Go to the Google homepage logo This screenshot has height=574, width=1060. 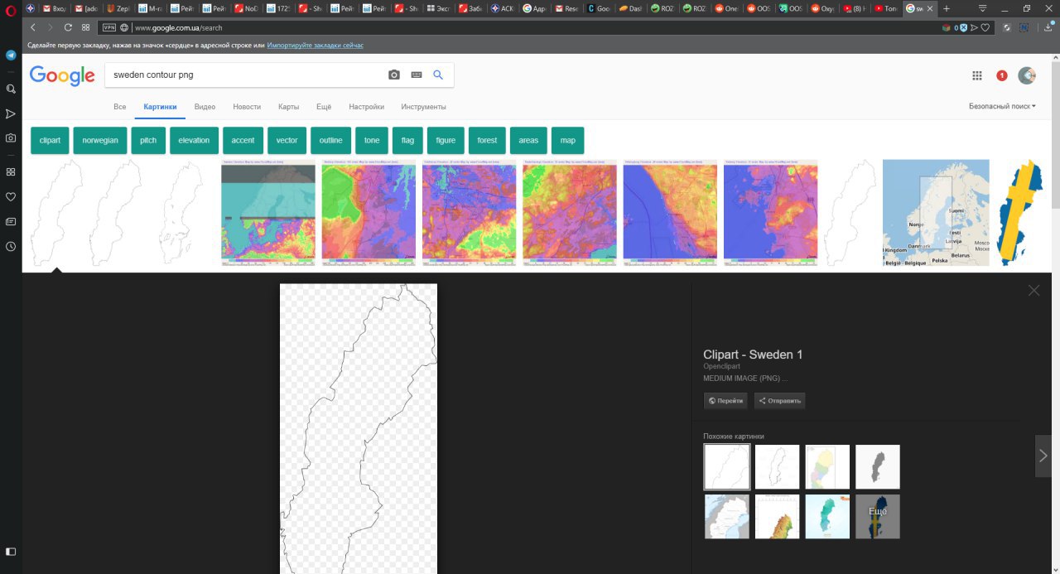(62, 75)
